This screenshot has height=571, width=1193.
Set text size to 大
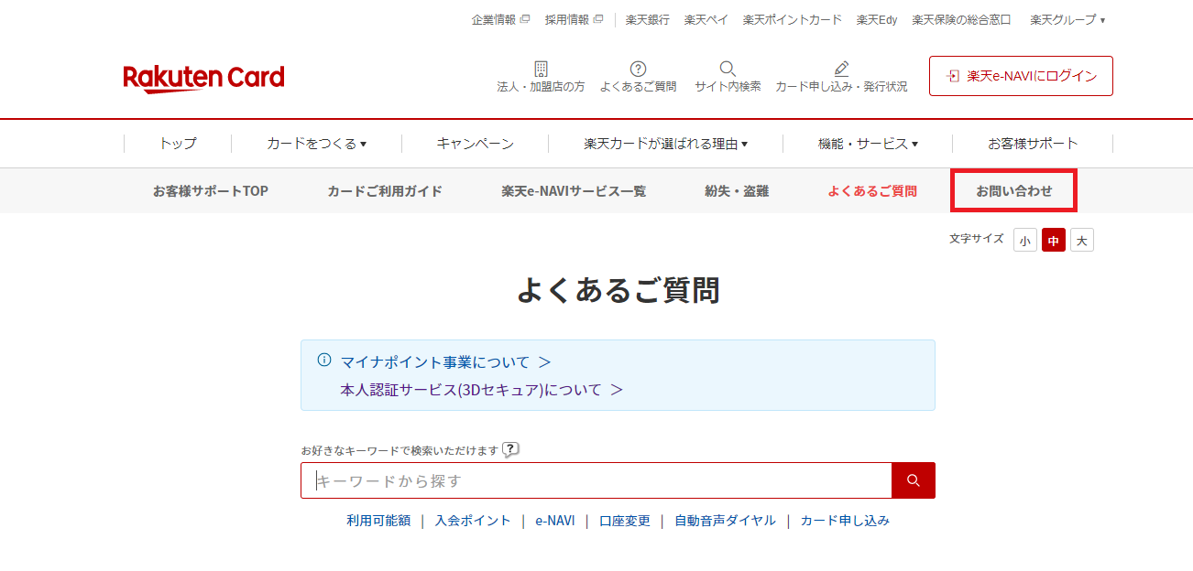[x=1082, y=241]
